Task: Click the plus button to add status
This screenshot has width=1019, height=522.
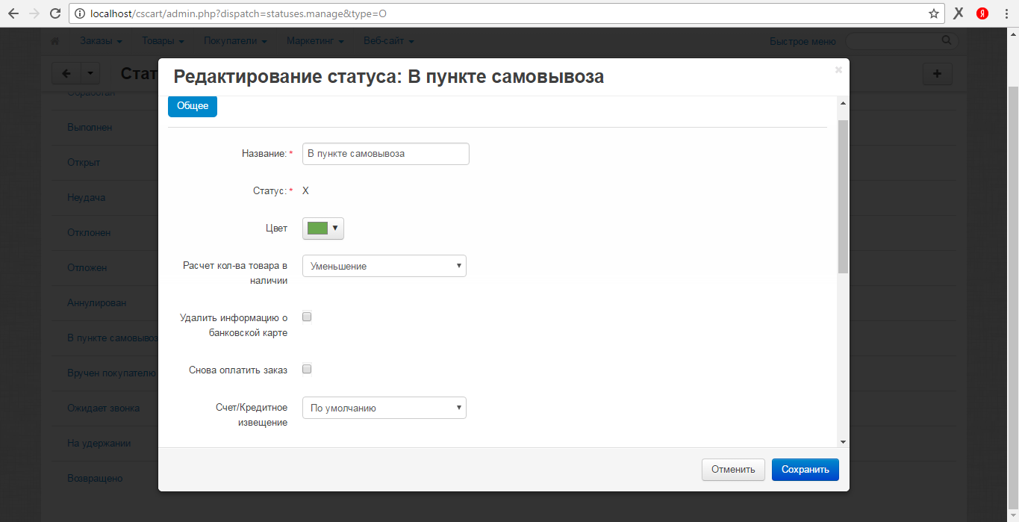Action: 938,73
